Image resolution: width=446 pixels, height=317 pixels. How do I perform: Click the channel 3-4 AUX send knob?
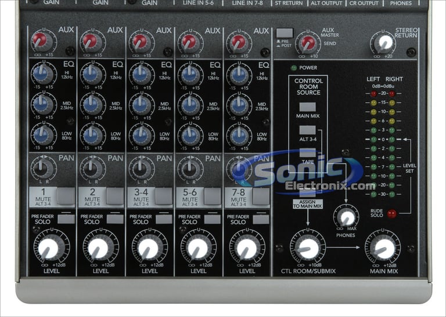(140, 43)
